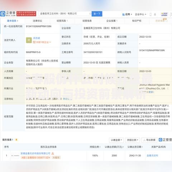172x172 pixels.
Task: Focus the company name search field
Action: coord(64,14)
